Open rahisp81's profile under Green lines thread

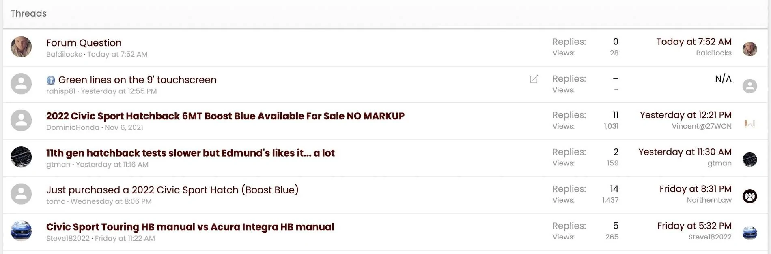(x=61, y=91)
